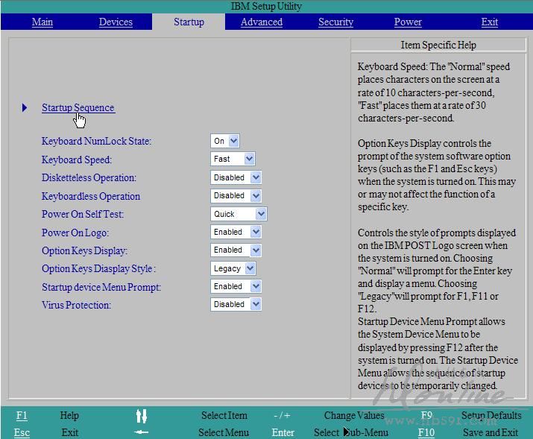Viewport: 533px width, 439px height.
Task: Open the Power On Logo dropdown
Action: coord(236,232)
